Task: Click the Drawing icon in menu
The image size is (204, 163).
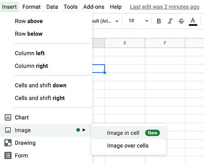Action: (8, 143)
